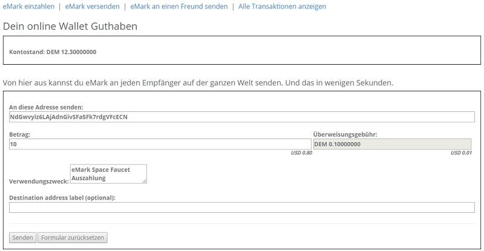Click the Betrag label

(20, 135)
